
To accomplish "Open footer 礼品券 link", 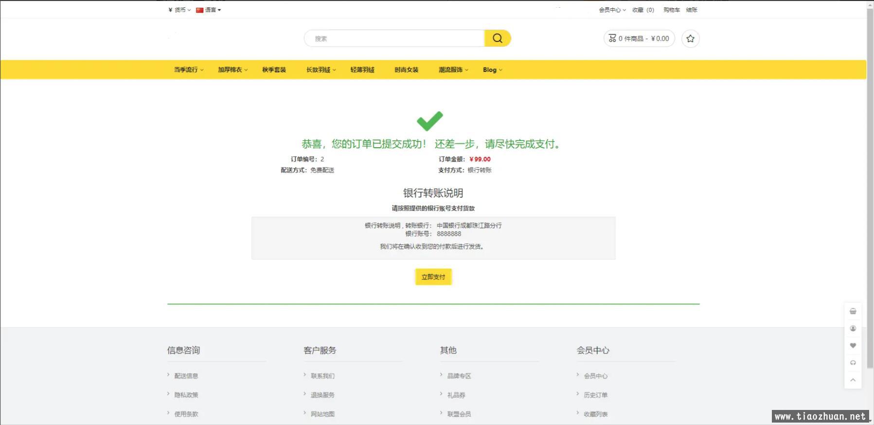I will tap(456, 395).
